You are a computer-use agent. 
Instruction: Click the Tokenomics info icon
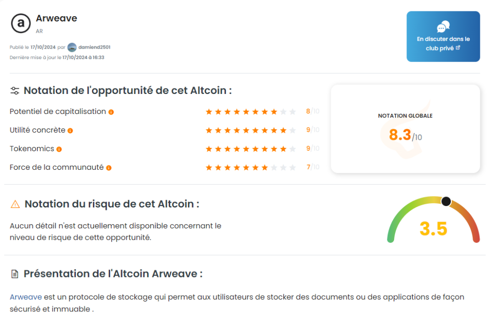point(59,149)
